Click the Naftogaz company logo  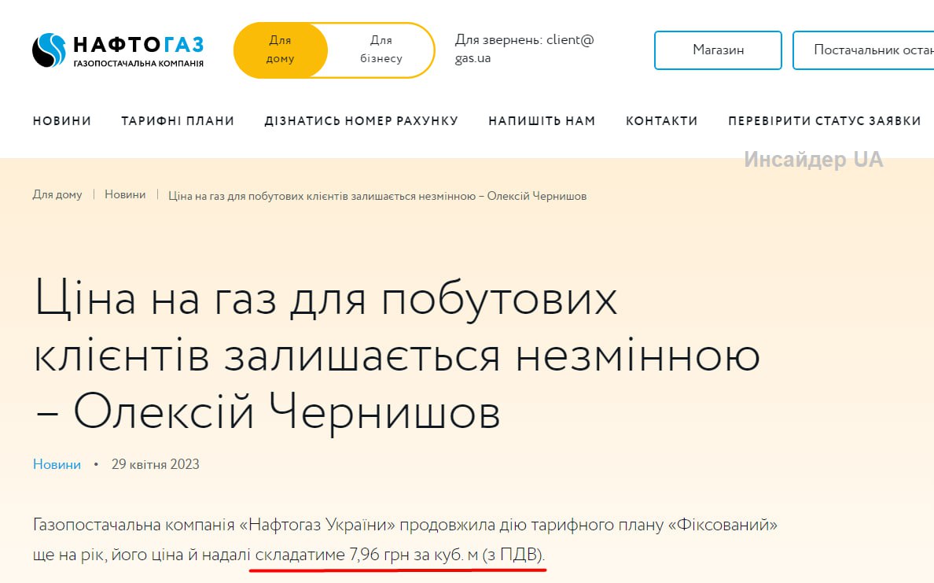(118, 50)
